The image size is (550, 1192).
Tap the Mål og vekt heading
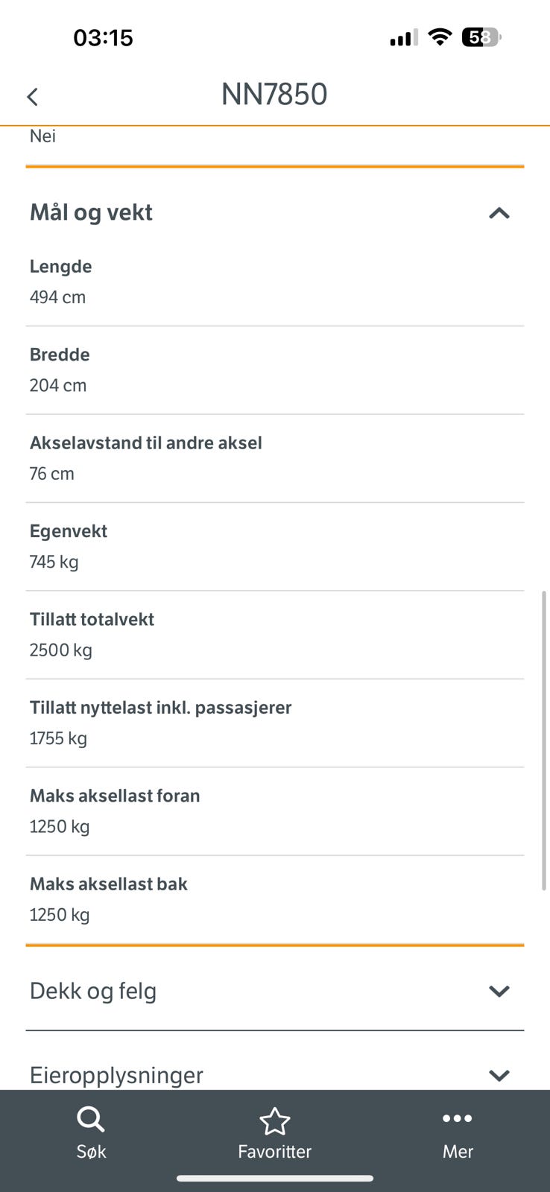pyautogui.click(x=91, y=213)
